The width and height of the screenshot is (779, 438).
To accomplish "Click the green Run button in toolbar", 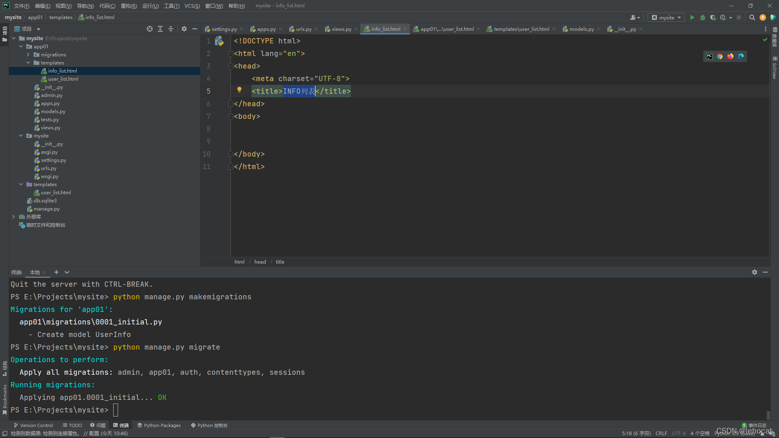I will pyautogui.click(x=692, y=17).
